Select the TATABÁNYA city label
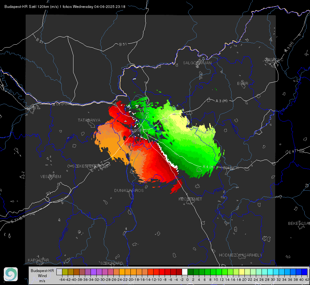 [x=89, y=120]
